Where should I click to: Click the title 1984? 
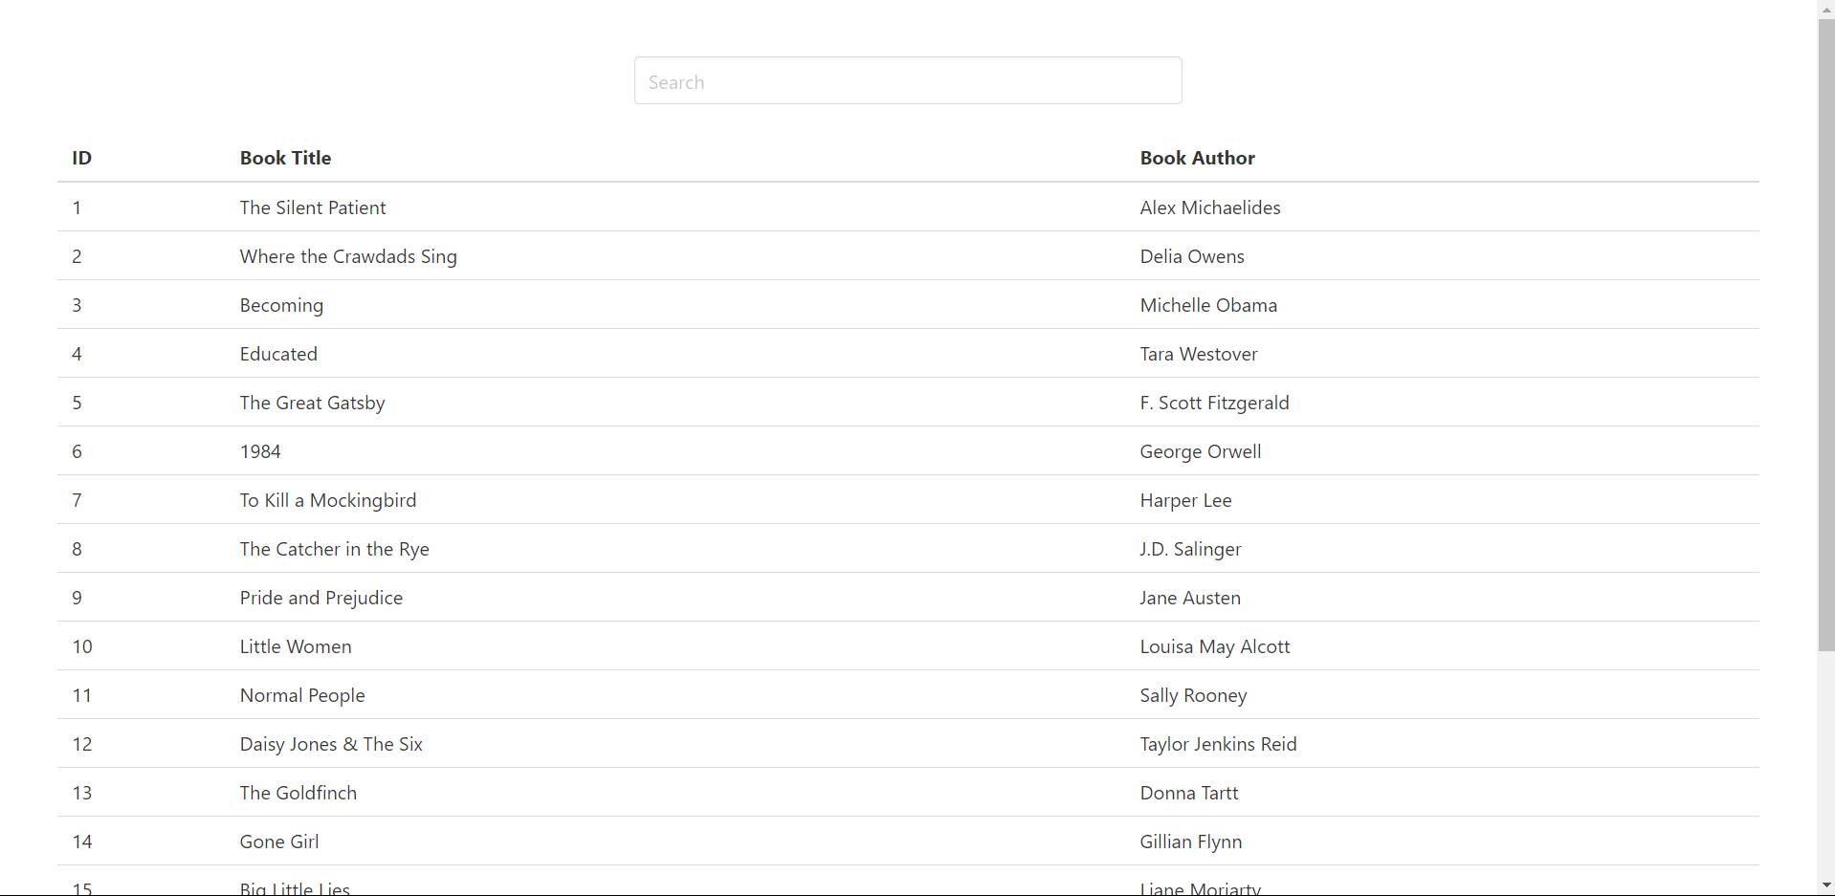coord(260,451)
